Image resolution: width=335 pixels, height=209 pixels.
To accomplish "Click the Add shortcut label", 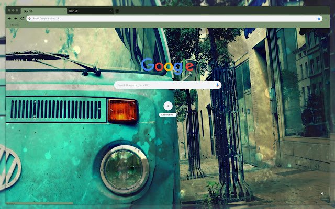I will (167, 115).
